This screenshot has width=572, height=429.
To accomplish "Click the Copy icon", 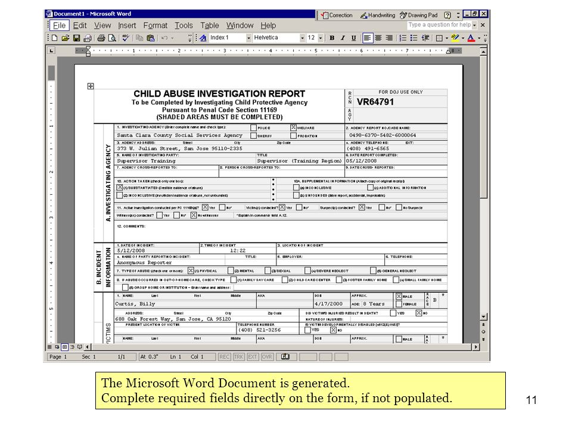I will point(139,38).
